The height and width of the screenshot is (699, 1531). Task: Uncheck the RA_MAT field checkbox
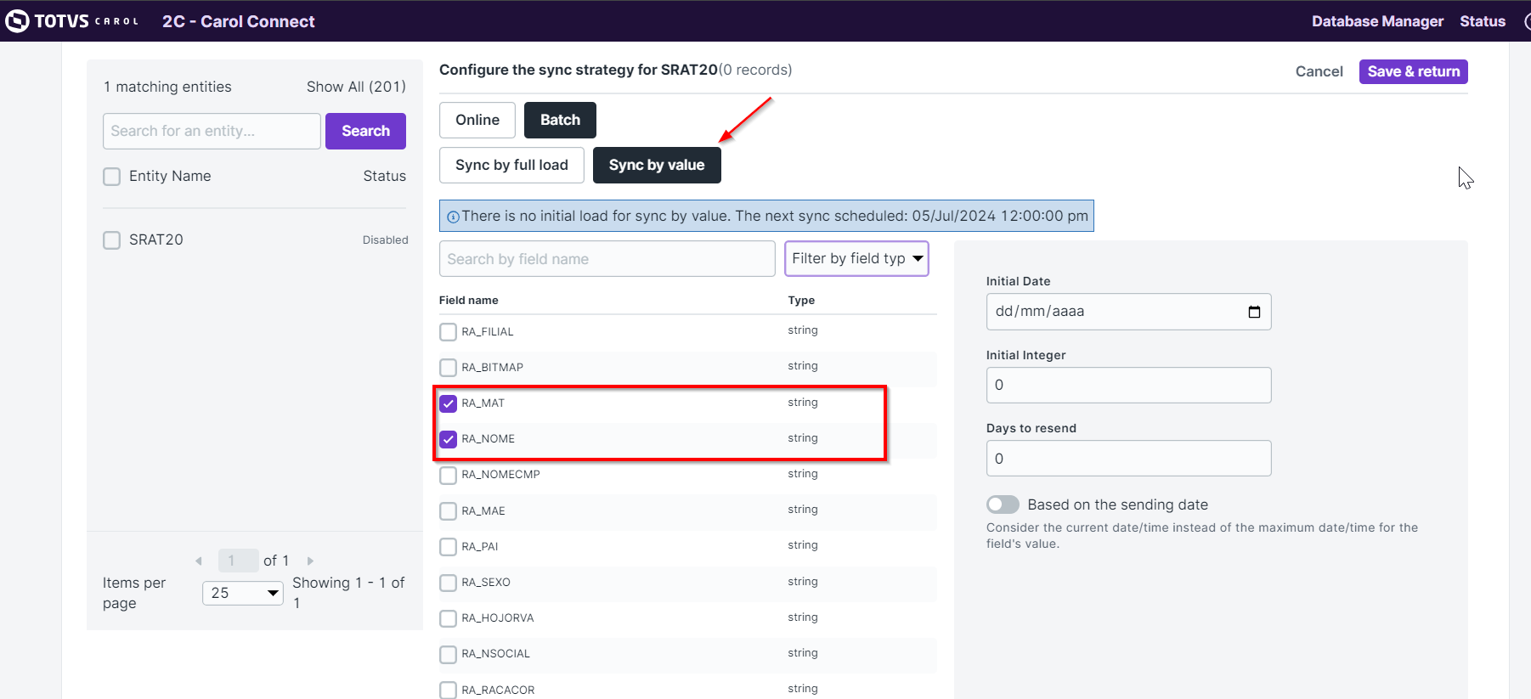coord(448,403)
